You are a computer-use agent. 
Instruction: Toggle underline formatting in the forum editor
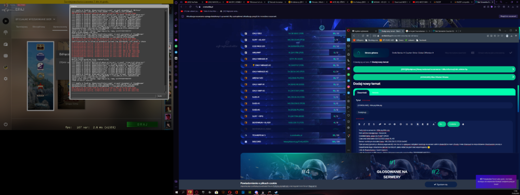369,124
